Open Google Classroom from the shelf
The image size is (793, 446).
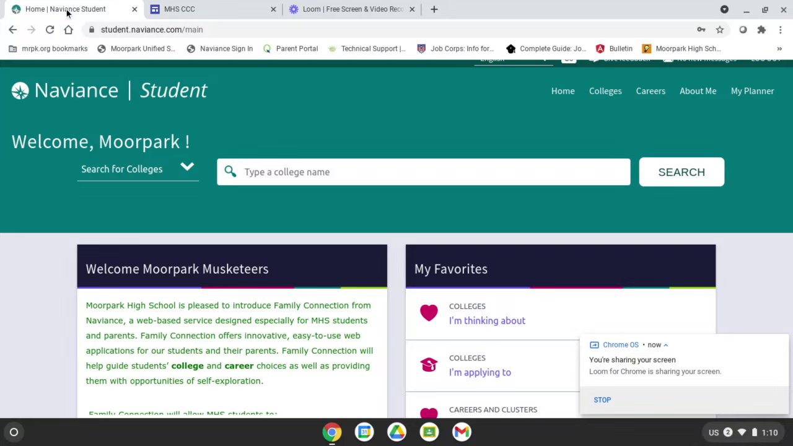point(429,432)
